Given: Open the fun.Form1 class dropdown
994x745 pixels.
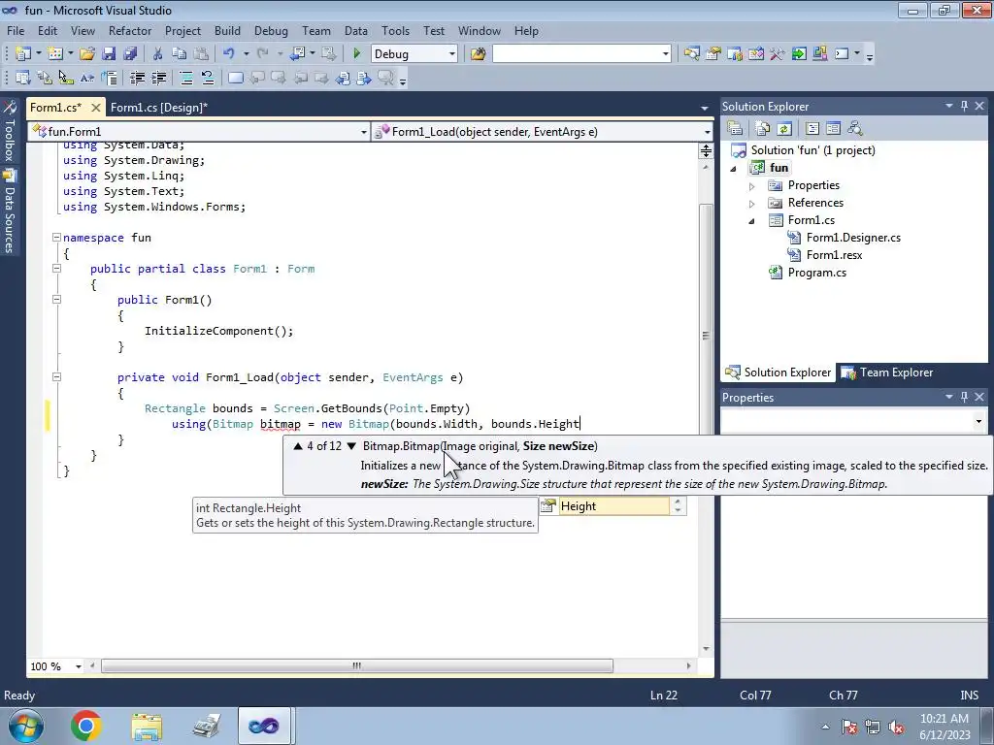Looking at the screenshot, I should click(364, 132).
